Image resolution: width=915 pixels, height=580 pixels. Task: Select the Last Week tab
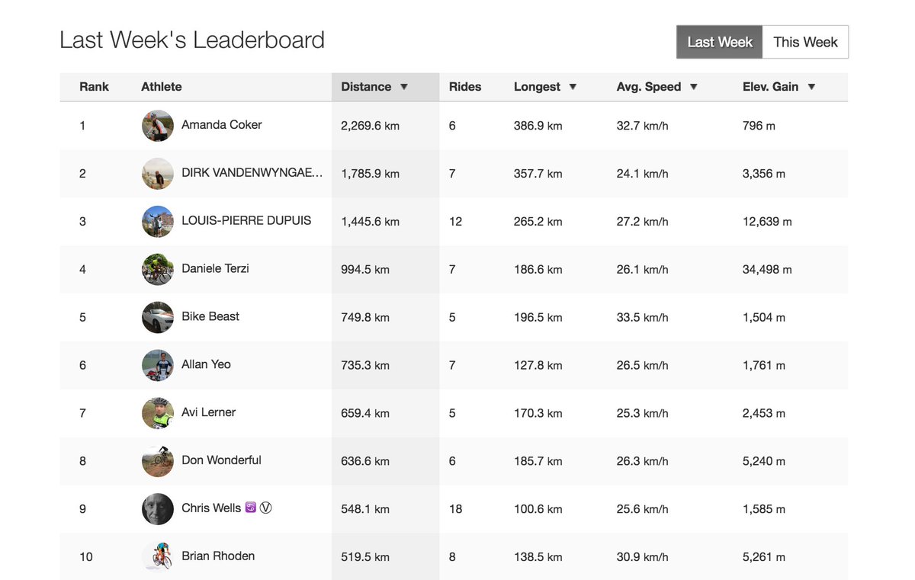coord(718,42)
